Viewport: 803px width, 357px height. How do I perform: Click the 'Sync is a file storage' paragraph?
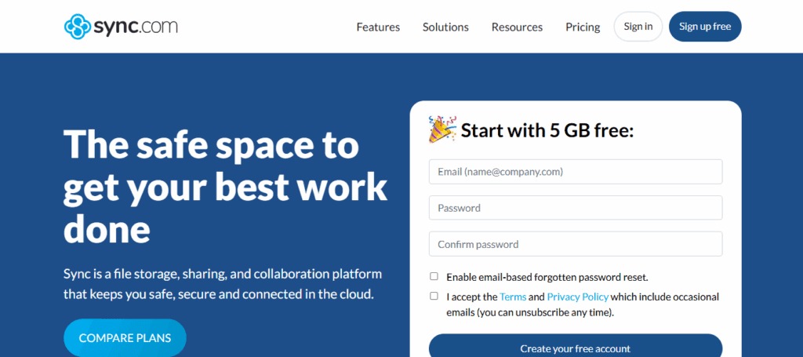tap(223, 284)
